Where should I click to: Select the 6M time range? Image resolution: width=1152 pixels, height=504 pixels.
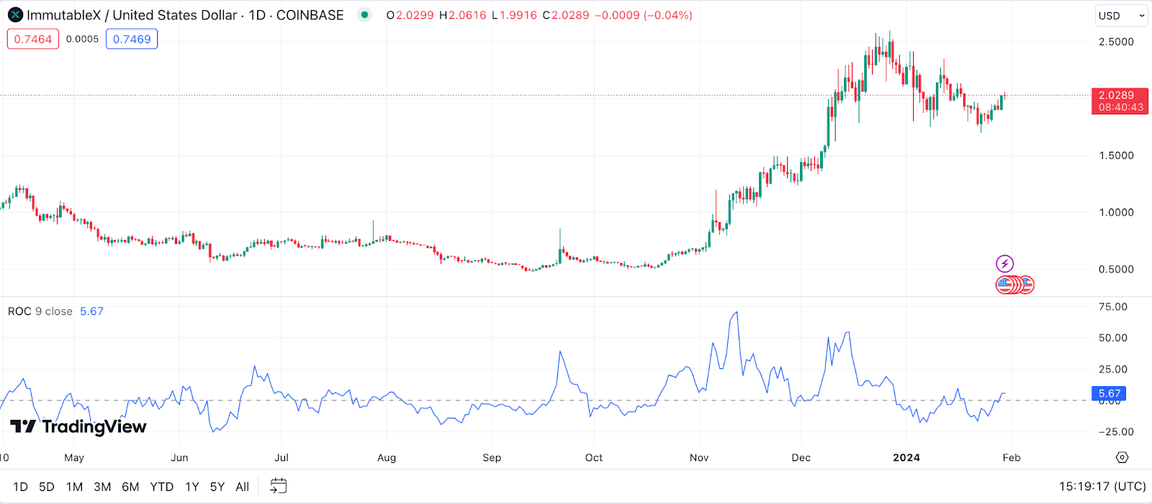coord(130,487)
